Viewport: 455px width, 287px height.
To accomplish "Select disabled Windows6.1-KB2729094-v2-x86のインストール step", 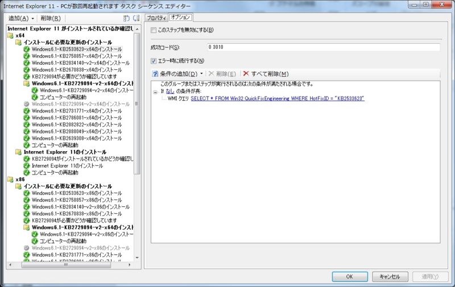I will (x=81, y=248).
